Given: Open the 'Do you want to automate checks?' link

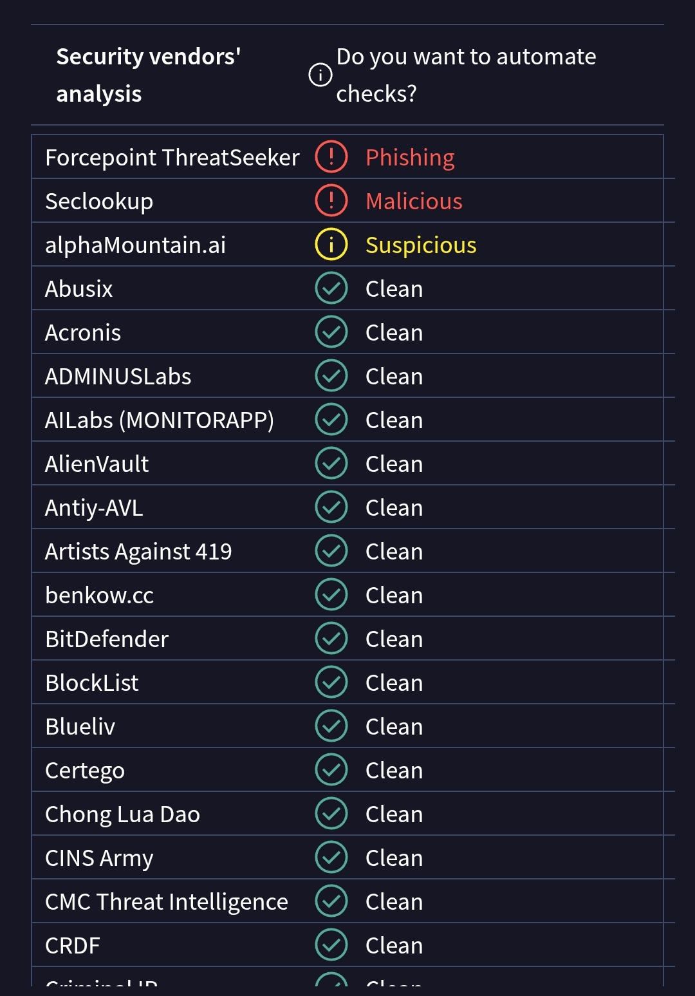Looking at the screenshot, I should point(466,75).
